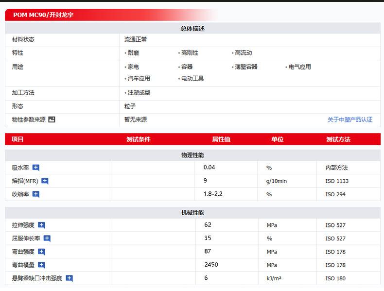Click the ISO 1133 test method cell
Image resolution: width=384 pixels, height=291 pixels.
337,181
